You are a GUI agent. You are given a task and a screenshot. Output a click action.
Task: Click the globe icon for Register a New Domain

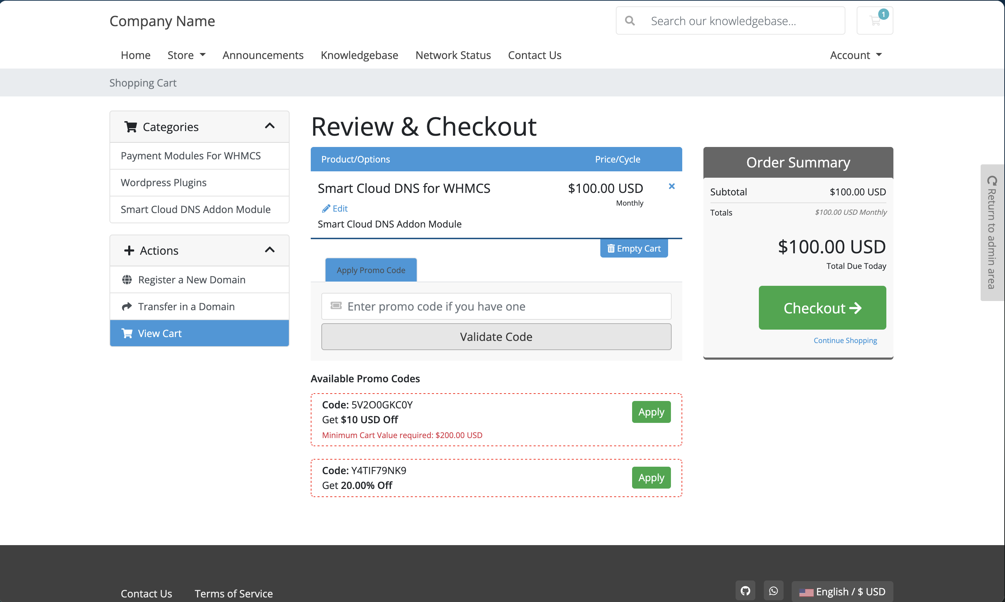(x=127, y=279)
